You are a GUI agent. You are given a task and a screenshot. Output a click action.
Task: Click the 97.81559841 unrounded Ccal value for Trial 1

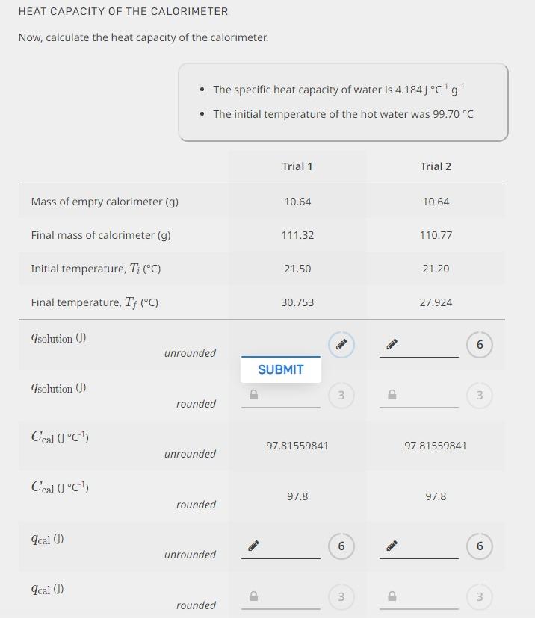(297, 444)
